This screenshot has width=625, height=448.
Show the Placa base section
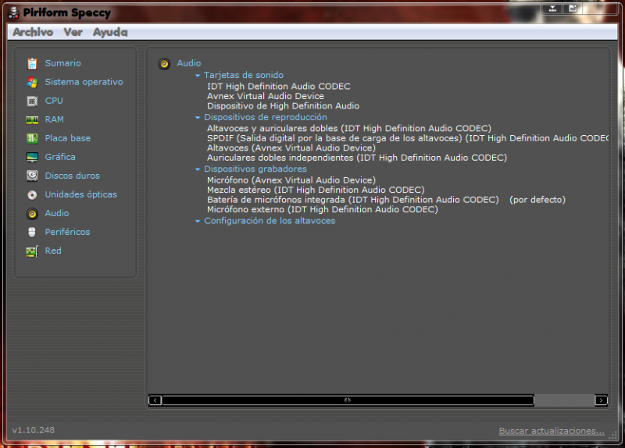coord(68,138)
